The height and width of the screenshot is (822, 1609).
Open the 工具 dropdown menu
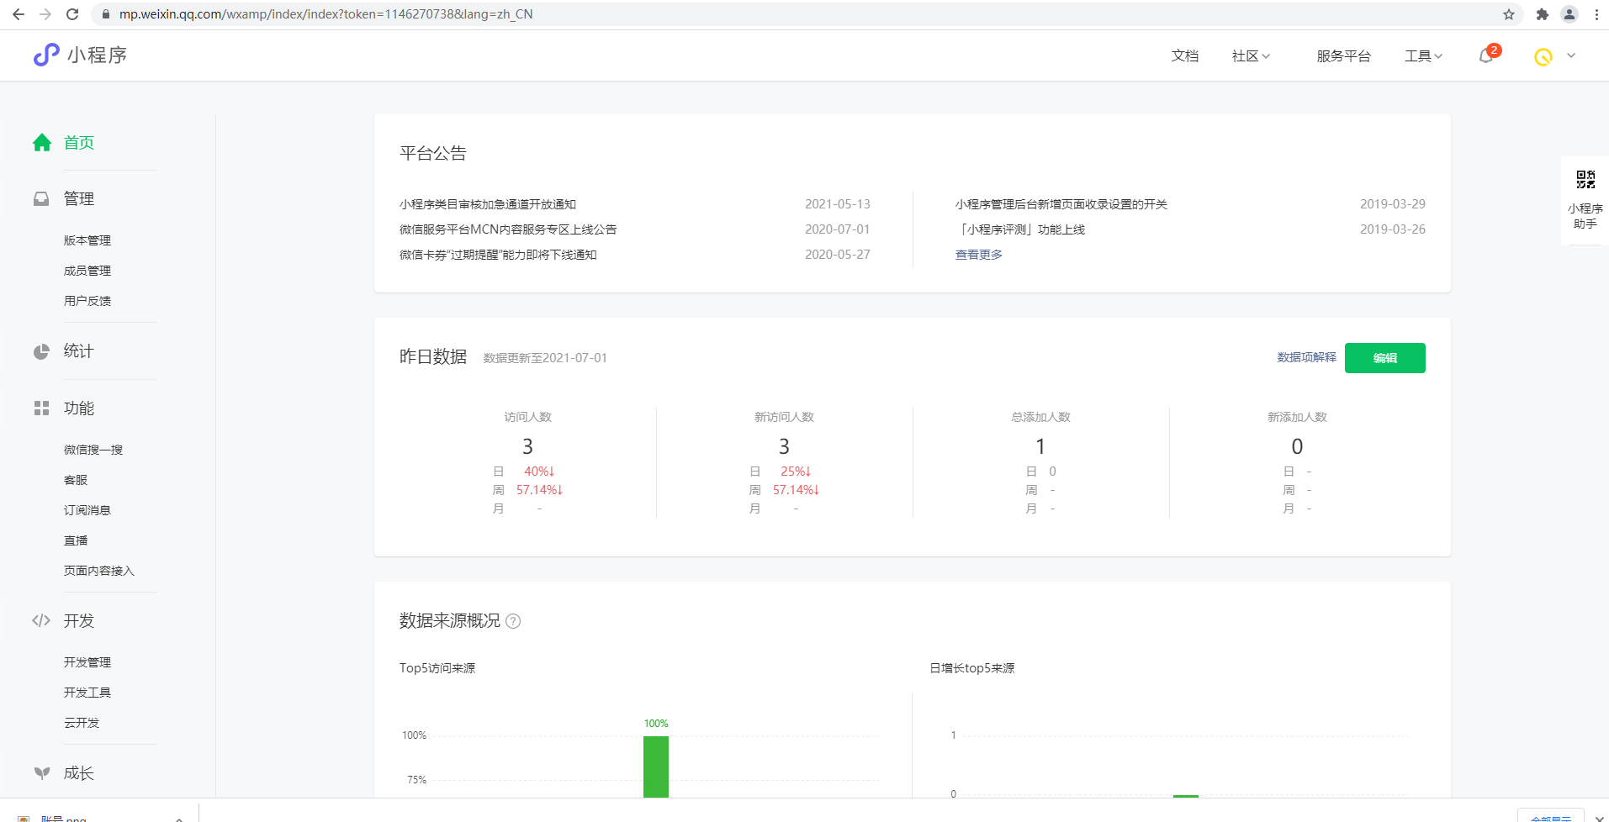(1423, 56)
